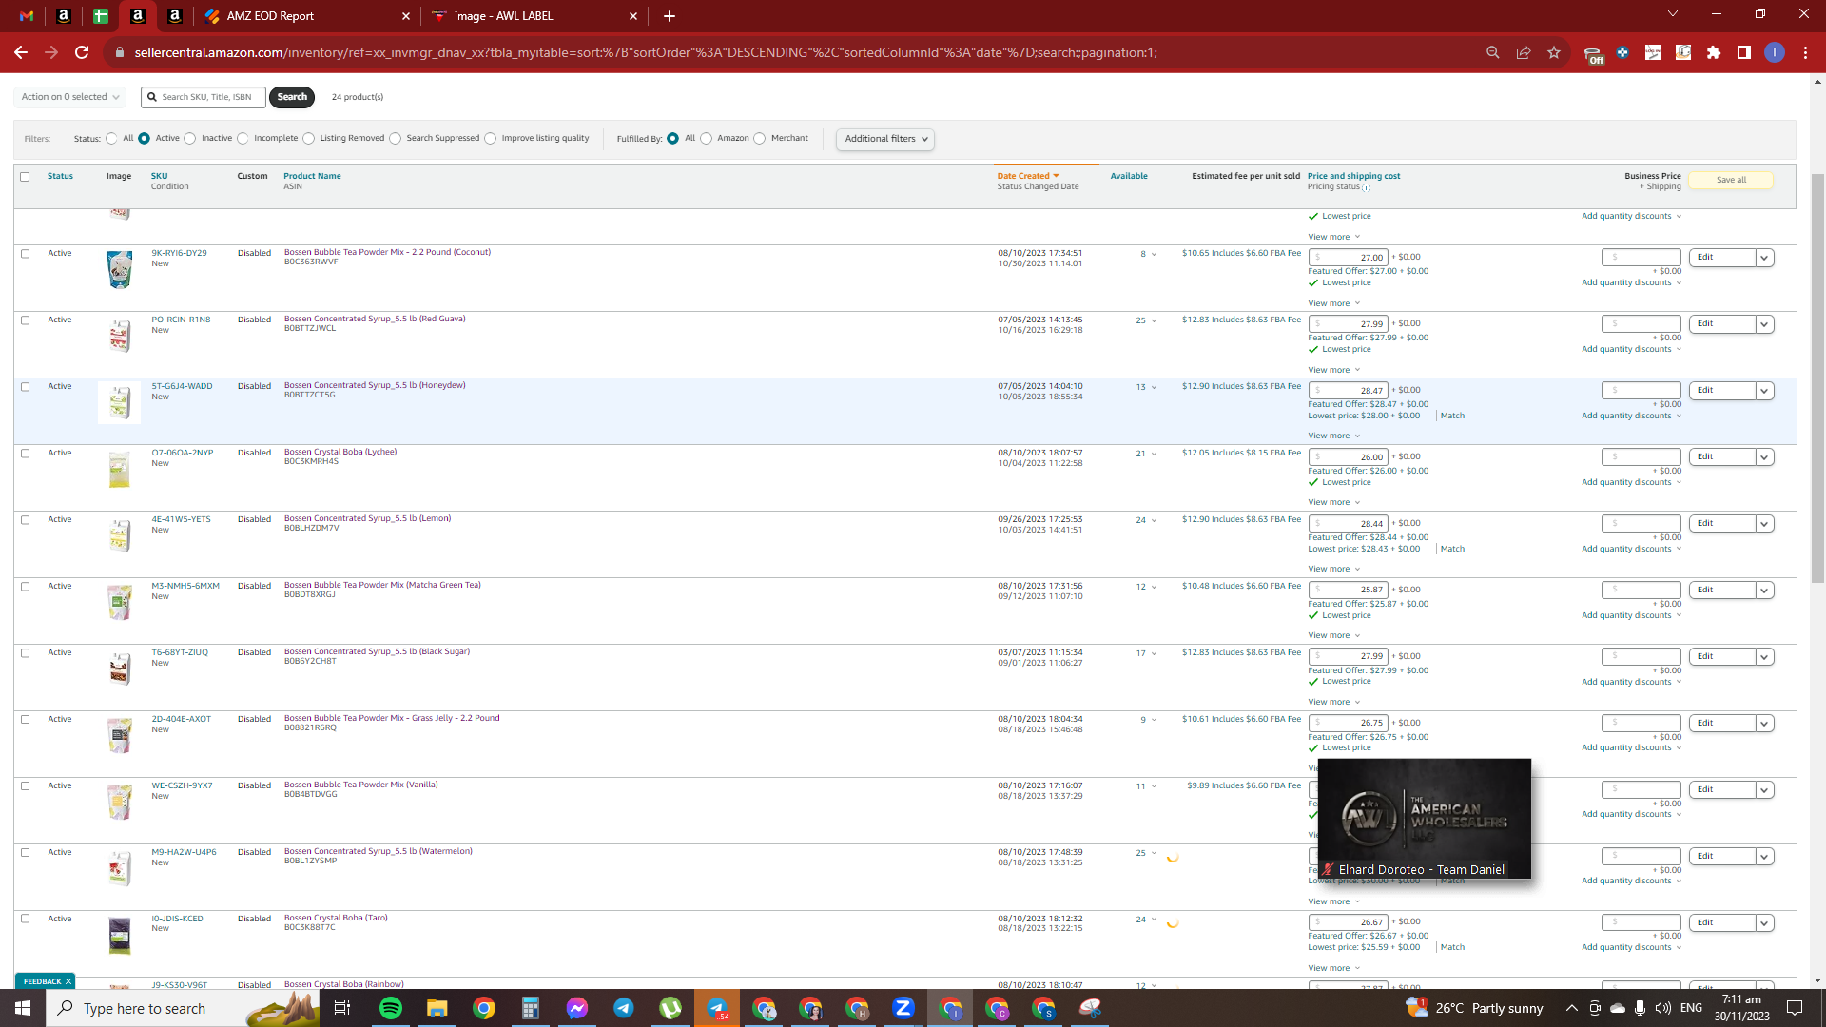Expand available quantity for Red Guava row
This screenshot has width=1826, height=1027.
point(1155,321)
